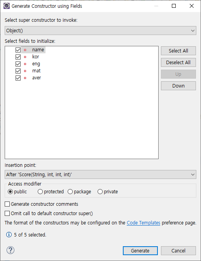Screen dimensions: 201x261
Task: Click the red field icon next to aver
Action: [x=25, y=78]
